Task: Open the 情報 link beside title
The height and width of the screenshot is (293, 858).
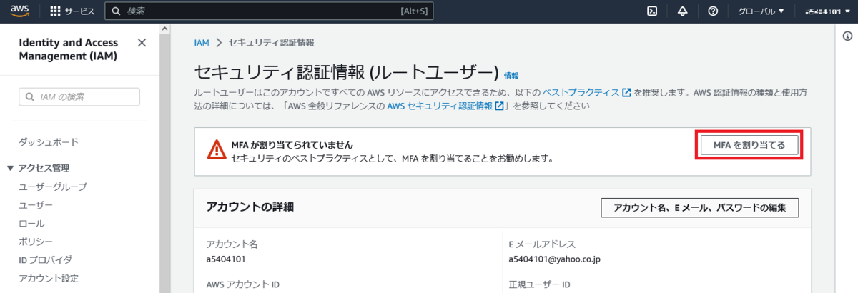Action: coord(511,75)
